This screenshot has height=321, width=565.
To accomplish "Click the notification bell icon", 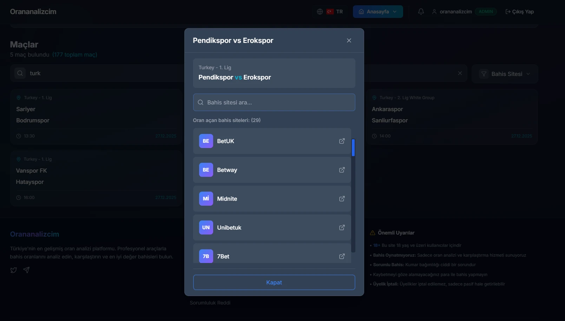I will (x=421, y=12).
